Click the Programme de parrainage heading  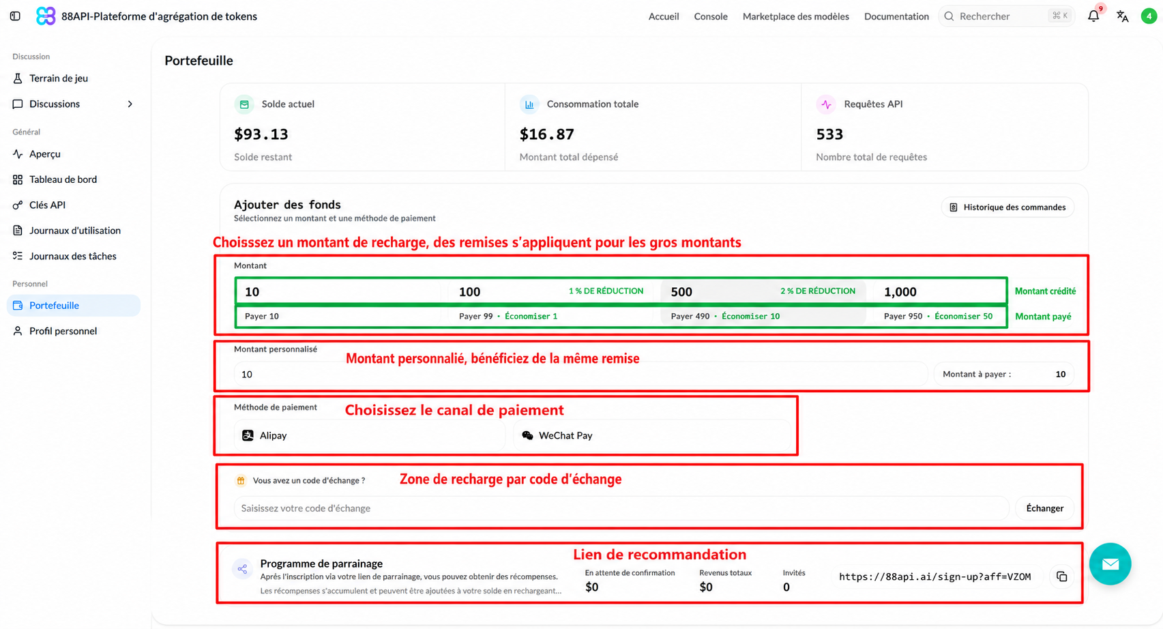[321, 564]
